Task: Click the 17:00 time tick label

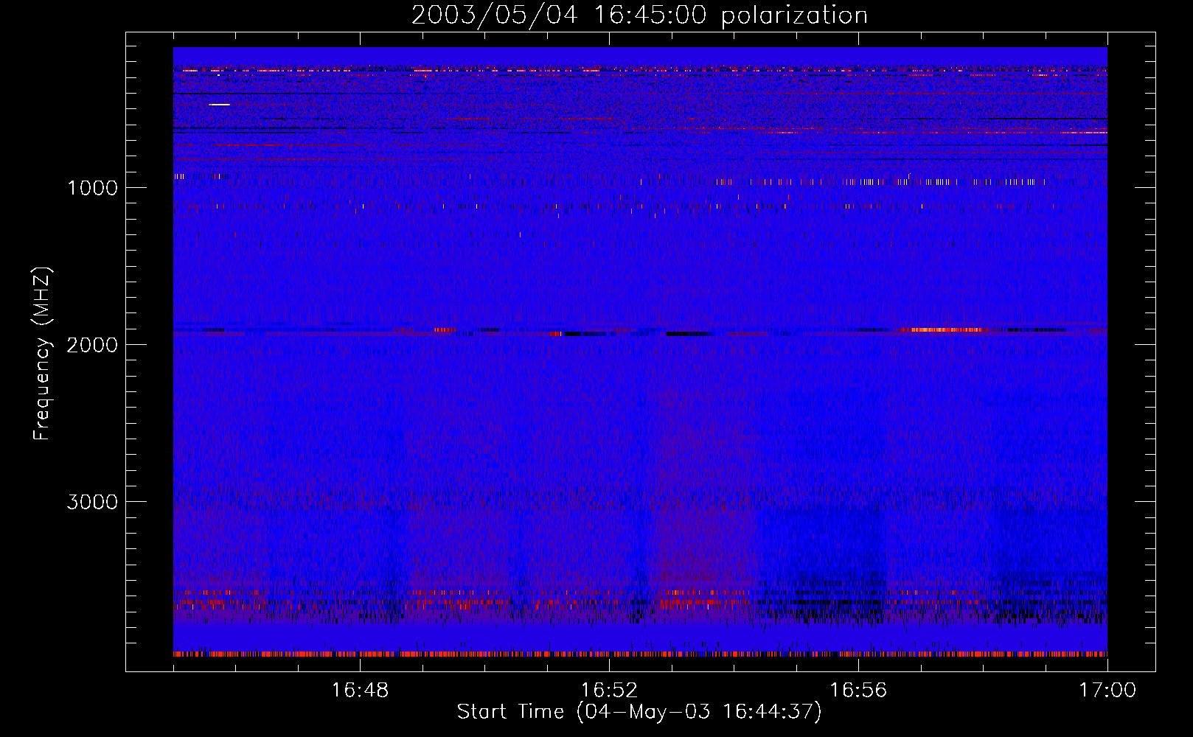Action: (x=1107, y=691)
